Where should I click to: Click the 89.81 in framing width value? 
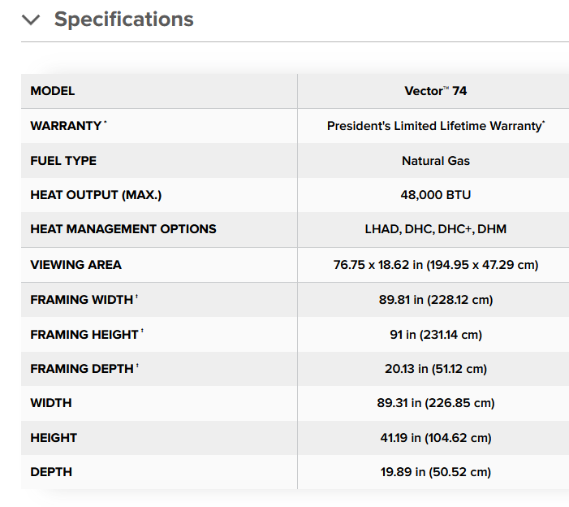point(435,300)
